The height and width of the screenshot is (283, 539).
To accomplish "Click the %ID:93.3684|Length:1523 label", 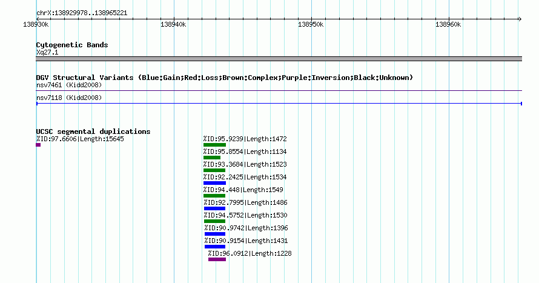I will coord(245,164).
